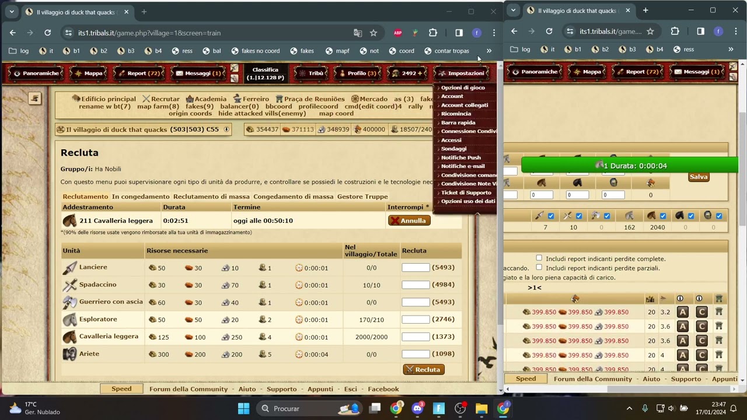
Task: Click the ABP extension icon
Action: [397, 33]
